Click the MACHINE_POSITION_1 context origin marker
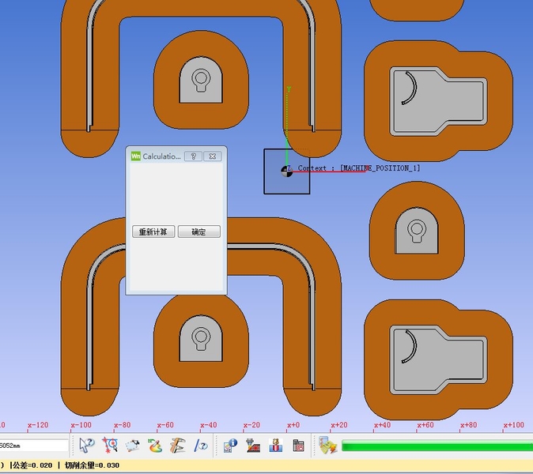 click(x=286, y=171)
